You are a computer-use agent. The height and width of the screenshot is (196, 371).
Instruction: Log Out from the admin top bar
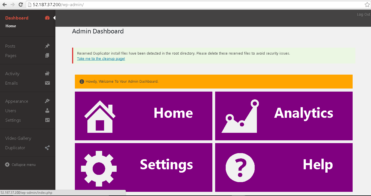(363, 14)
